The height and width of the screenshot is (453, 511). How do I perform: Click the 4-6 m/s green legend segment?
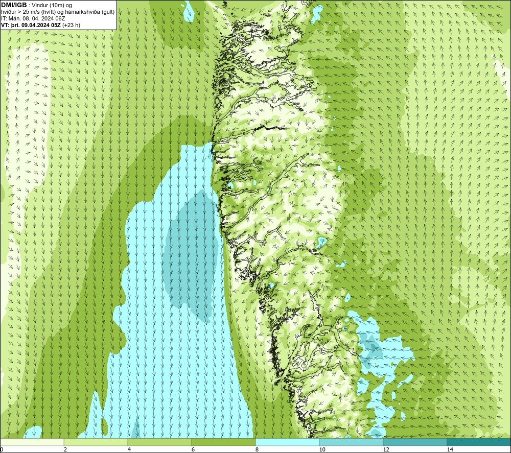pyautogui.click(x=159, y=442)
